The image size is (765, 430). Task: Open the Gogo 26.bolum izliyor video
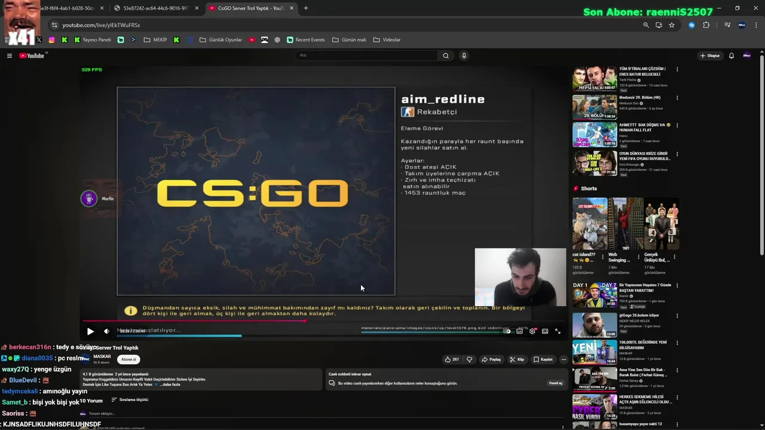pyautogui.click(x=595, y=325)
